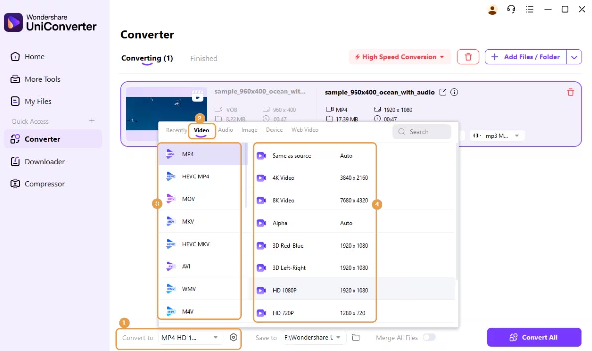Select the Video tab in format panel

201,130
